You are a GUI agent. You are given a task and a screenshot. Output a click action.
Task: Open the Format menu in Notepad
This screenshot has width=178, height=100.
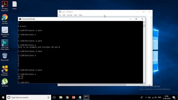click(70, 15)
